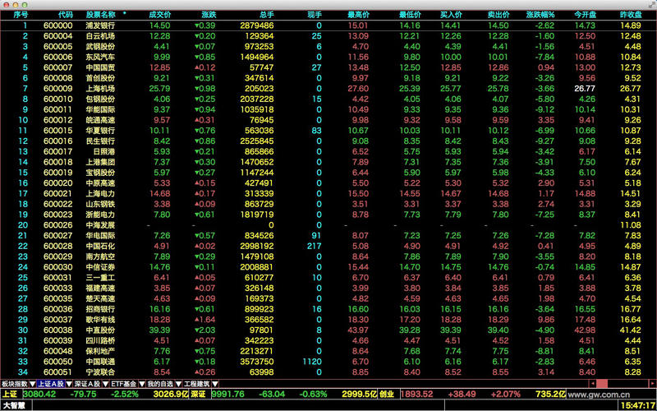The image size is (657, 411).
Task: Select the 白云机场 stock row
Action: 328,35
